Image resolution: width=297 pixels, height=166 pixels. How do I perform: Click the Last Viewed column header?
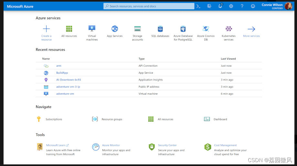click(x=228, y=59)
